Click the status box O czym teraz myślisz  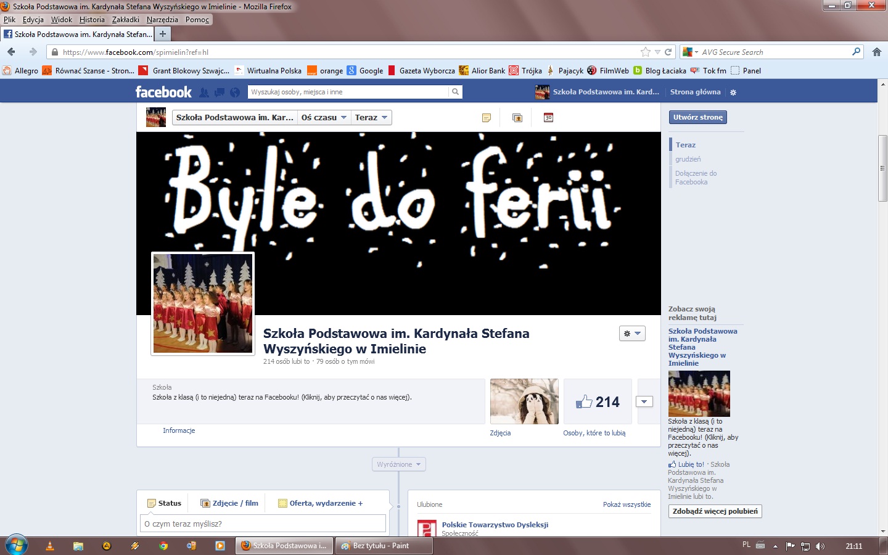pyautogui.click(x=263, y=524)
